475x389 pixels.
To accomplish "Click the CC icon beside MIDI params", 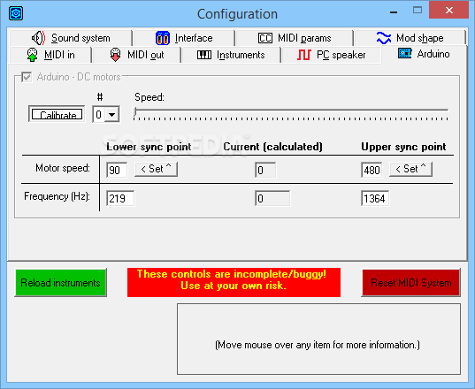I will 265,38.
